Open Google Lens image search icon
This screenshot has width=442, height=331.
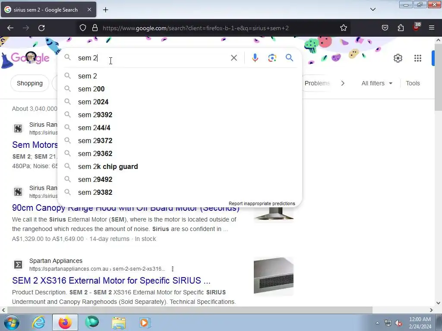pyautogui.click(x=272, y=58)
